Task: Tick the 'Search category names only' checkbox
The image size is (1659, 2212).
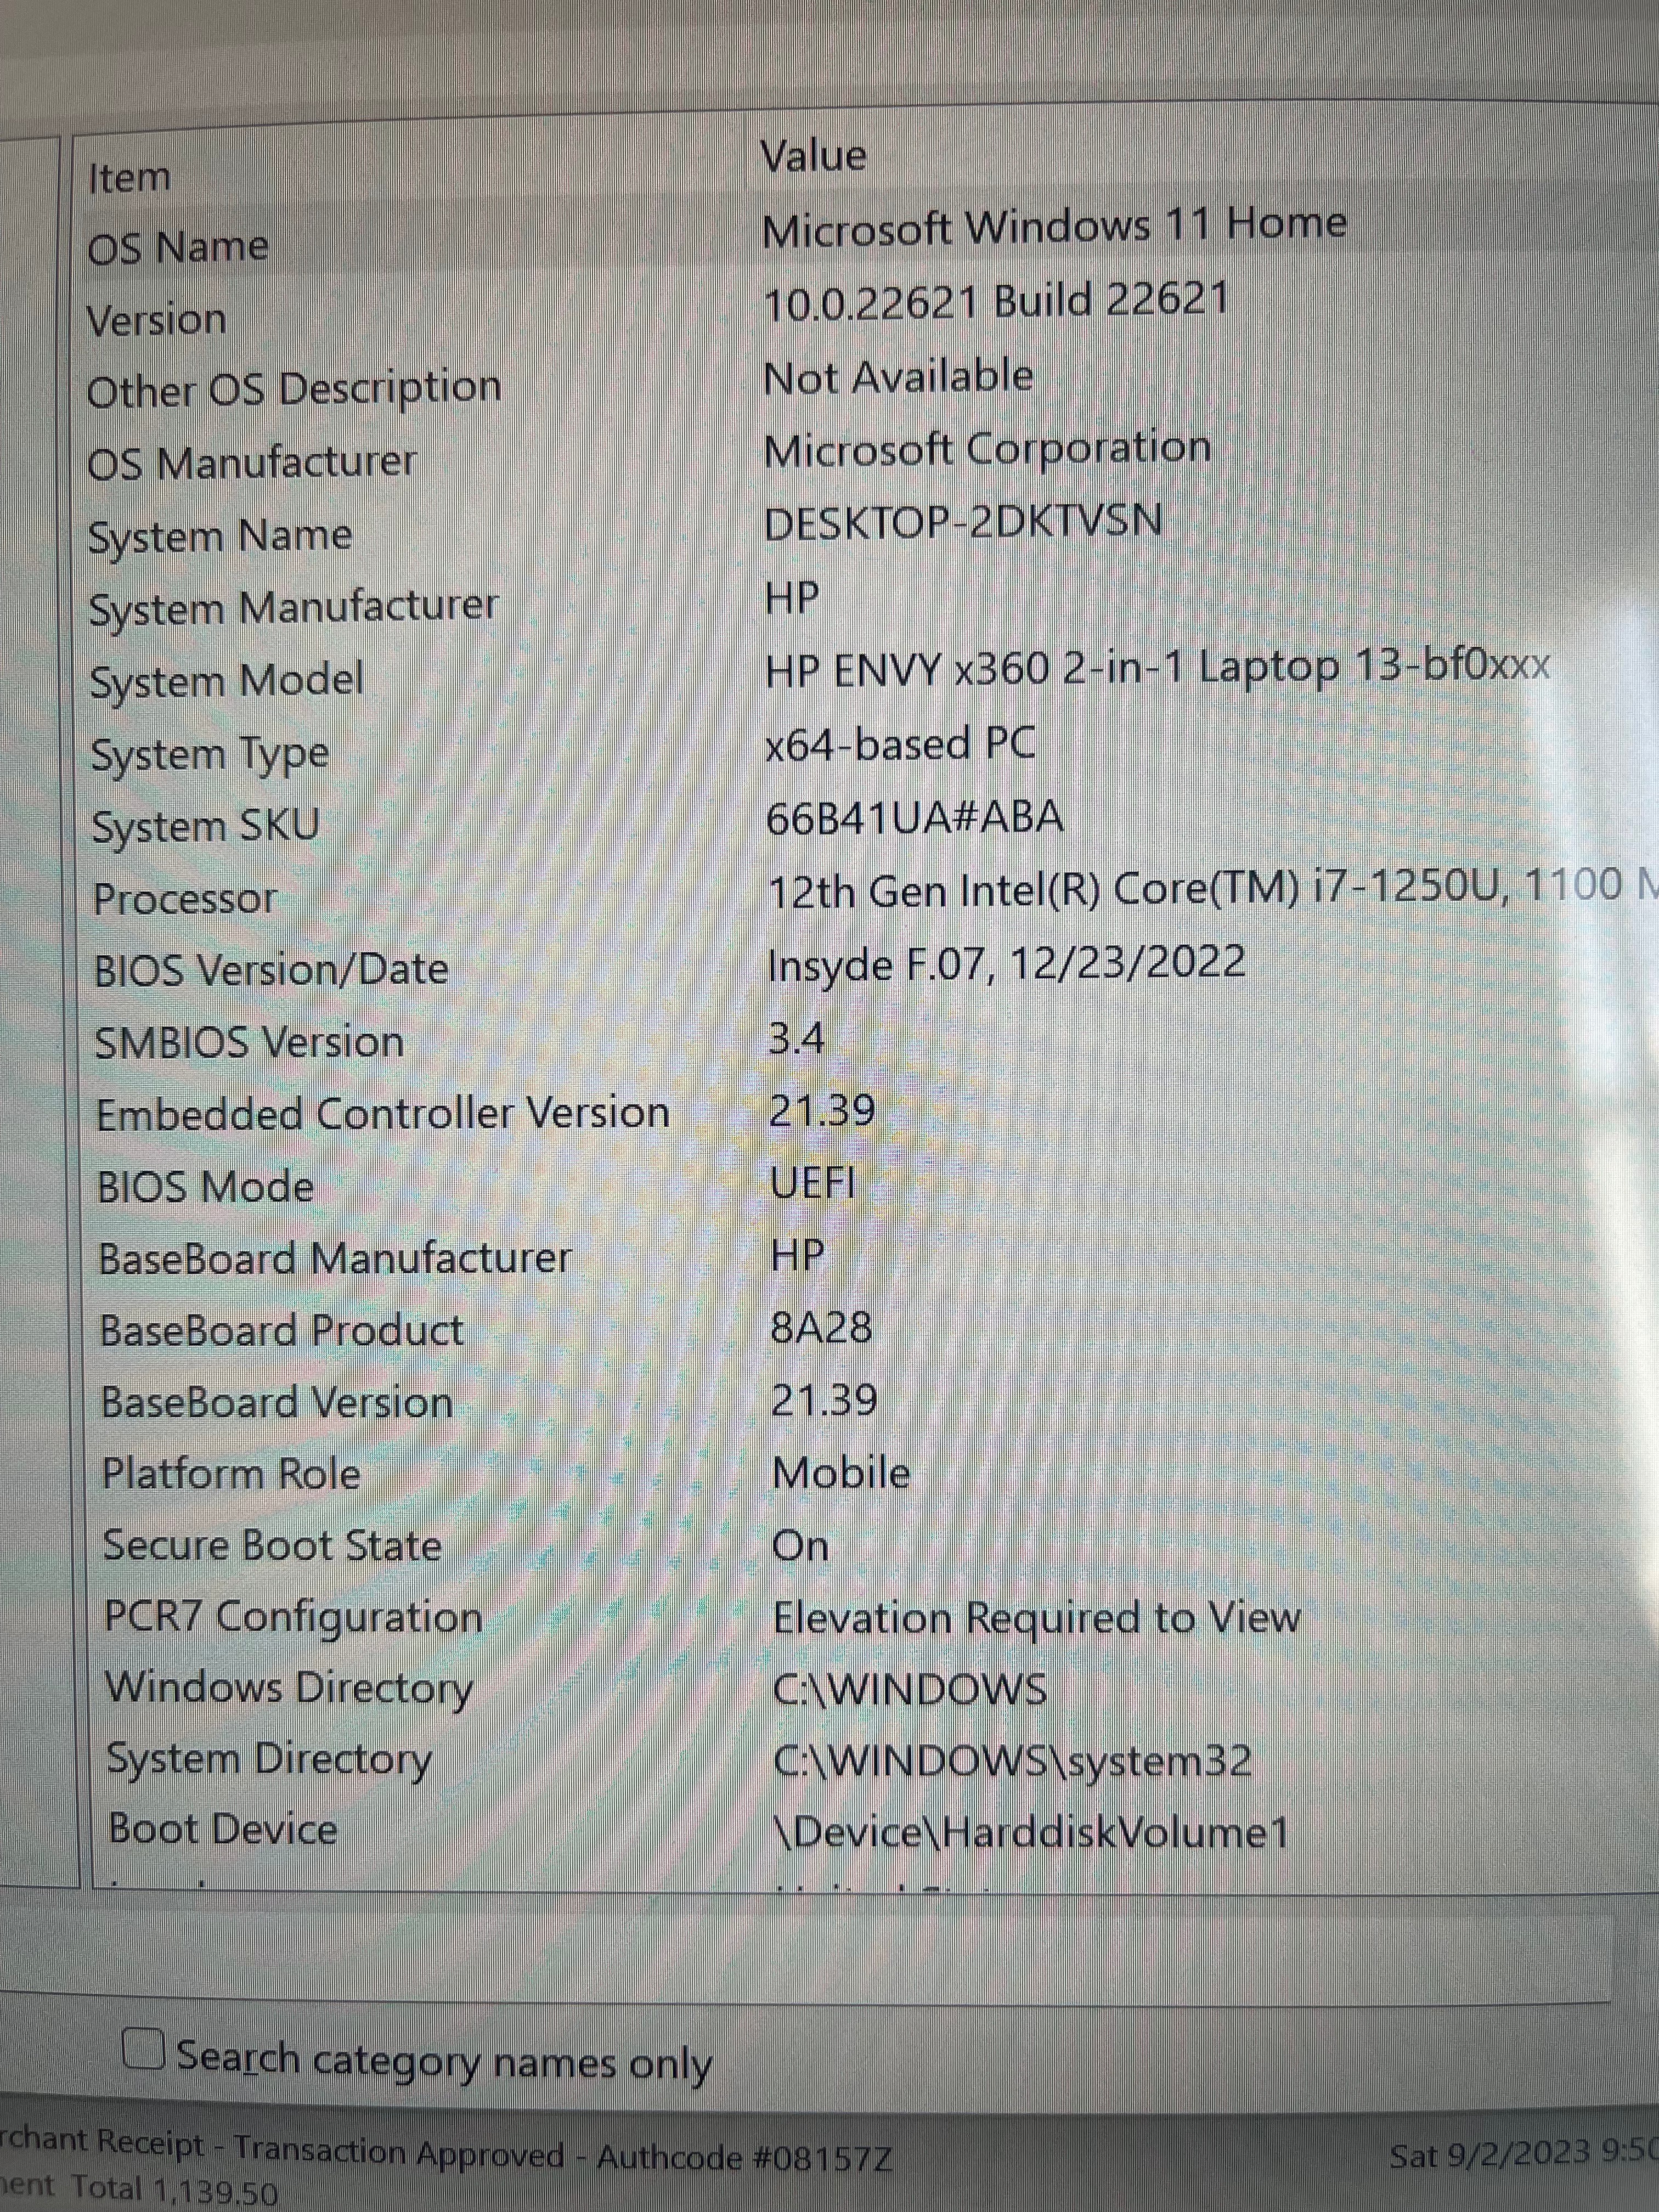Action: 144,2048
